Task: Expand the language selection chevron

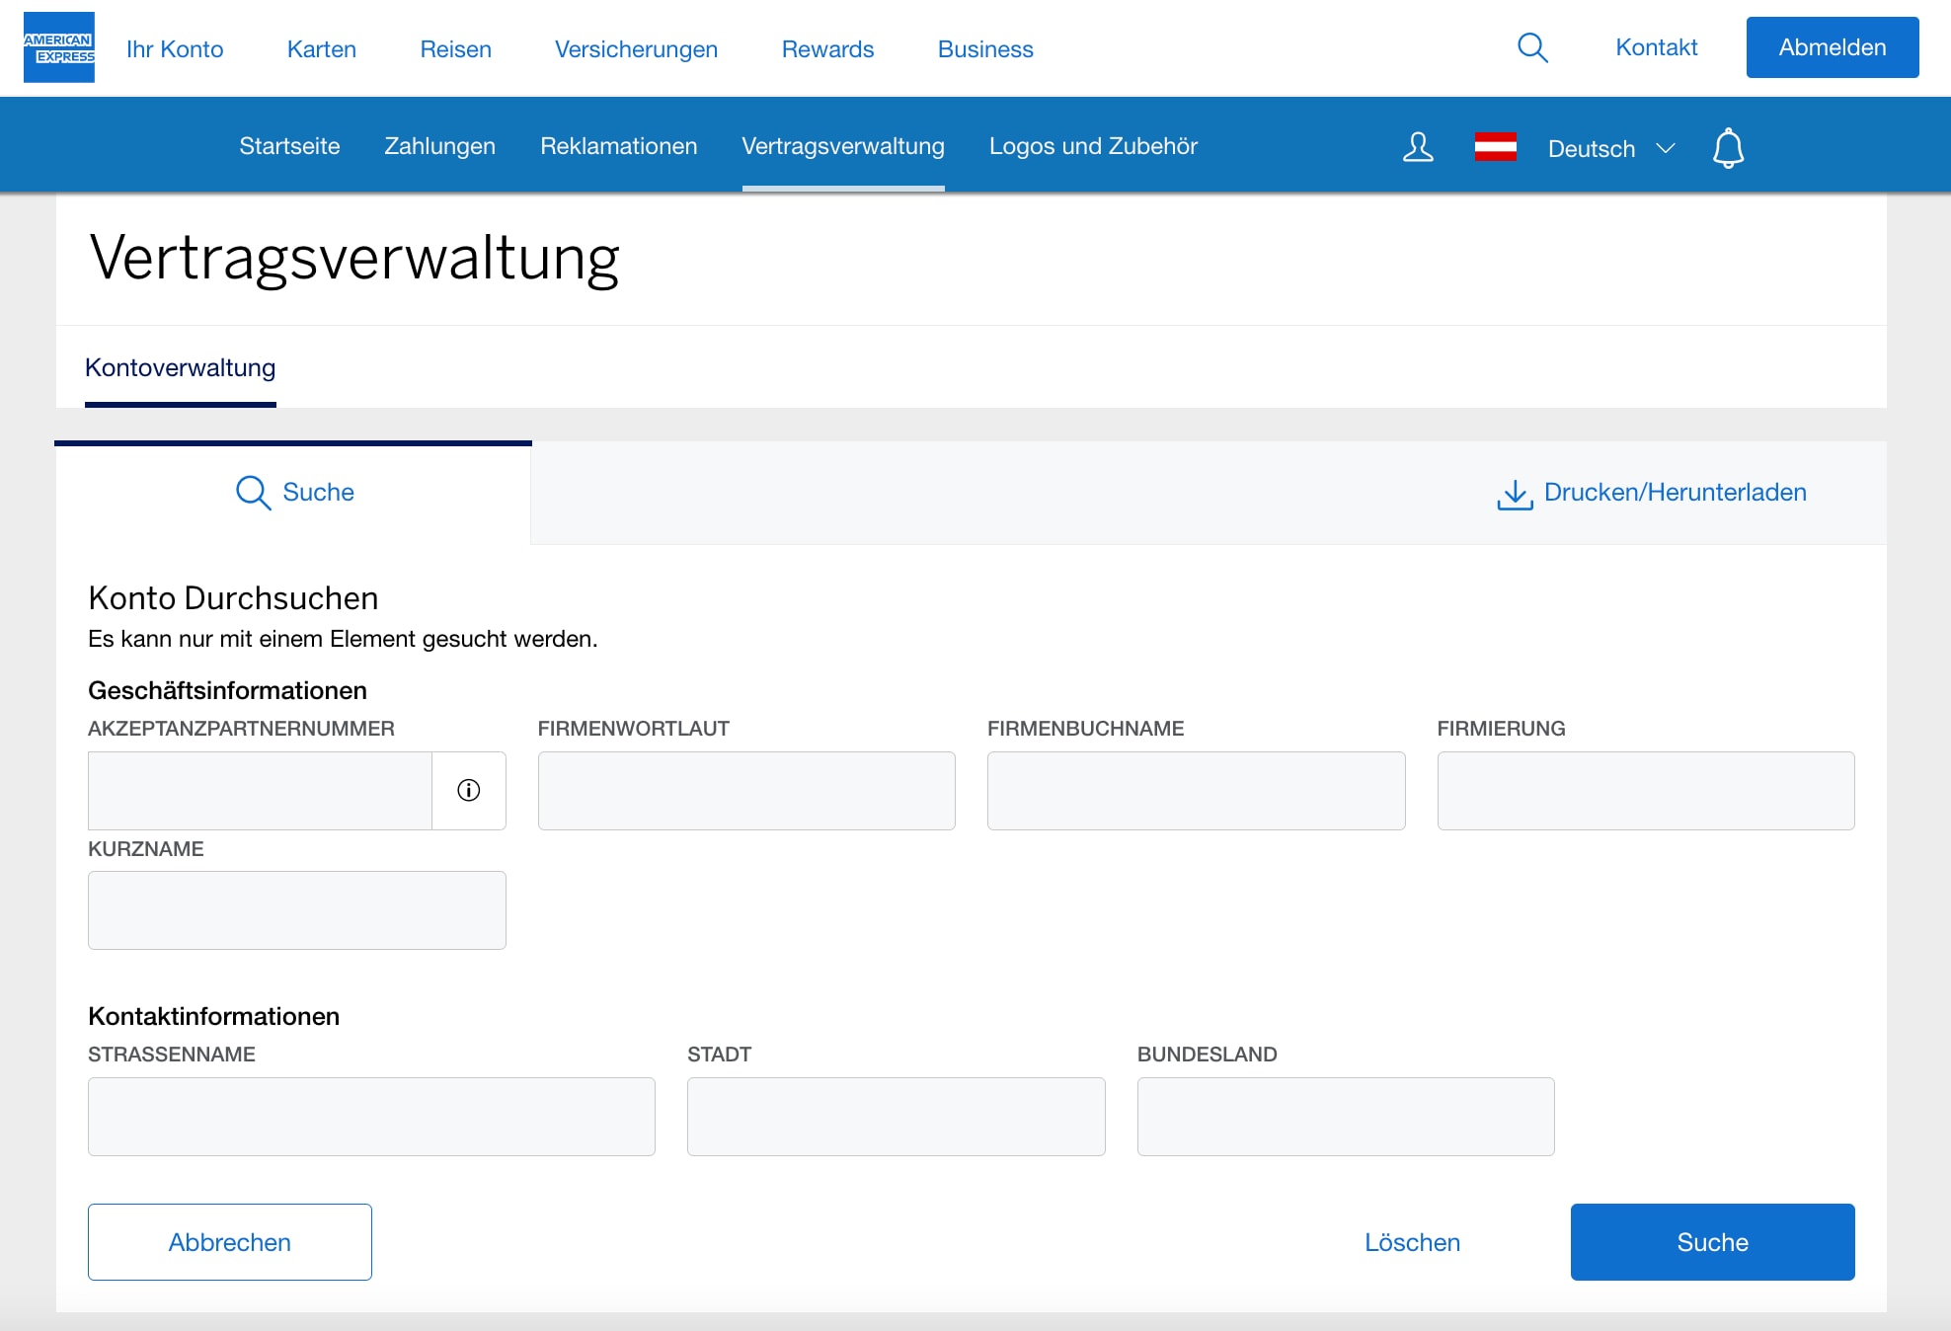Action: pos(1665,149)
